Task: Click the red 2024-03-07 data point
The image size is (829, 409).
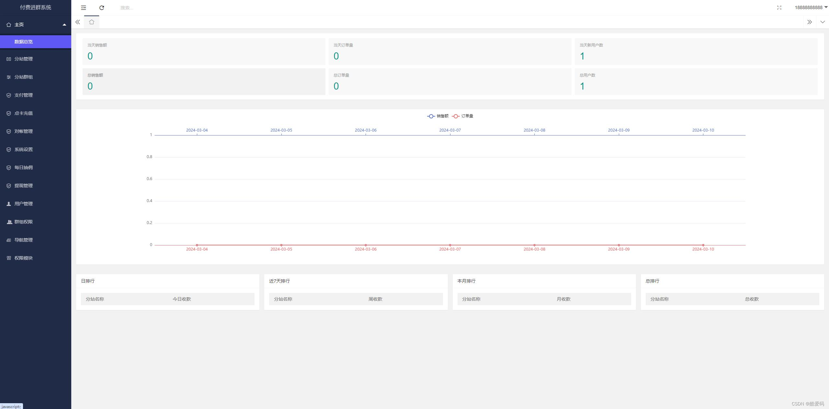Action: point(450,245)
